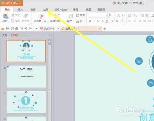Open the 审阅 ribbon tab
This screenshot has height=121, width=154.
tap(76, 10)
